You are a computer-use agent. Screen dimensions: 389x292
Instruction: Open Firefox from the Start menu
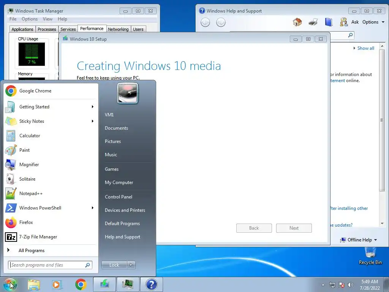[51, 222]
